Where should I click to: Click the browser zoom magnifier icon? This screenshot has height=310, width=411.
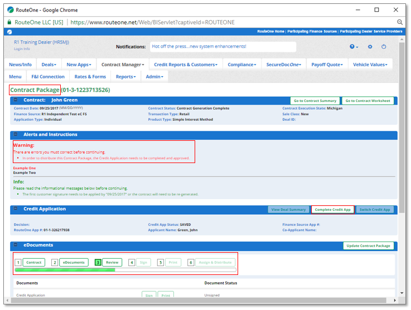[x=399, y=22]
